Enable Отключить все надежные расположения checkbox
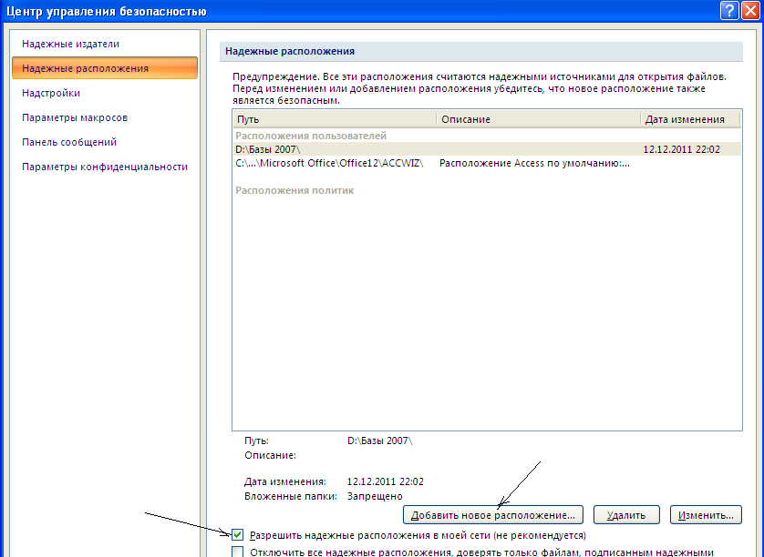 [x=237, y=552]
